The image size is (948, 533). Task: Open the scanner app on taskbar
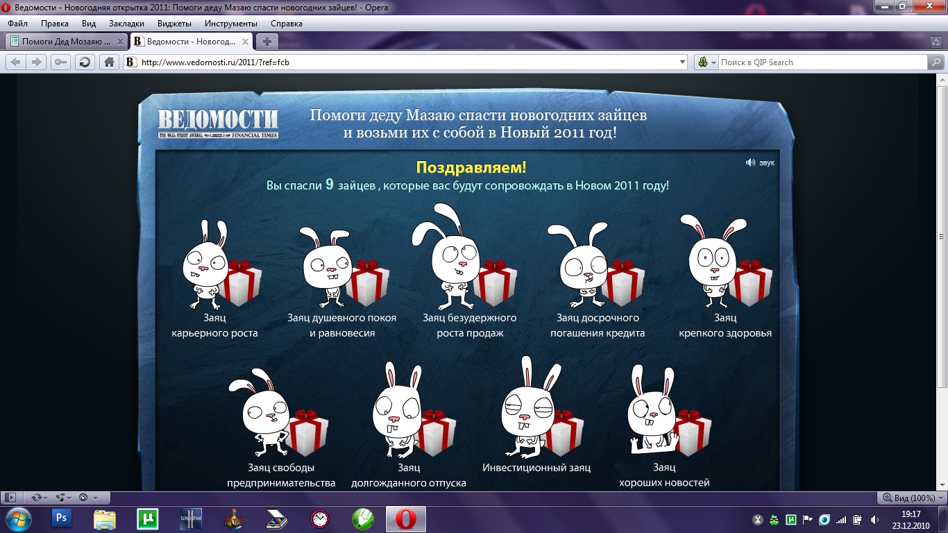(x=277, y=519)
